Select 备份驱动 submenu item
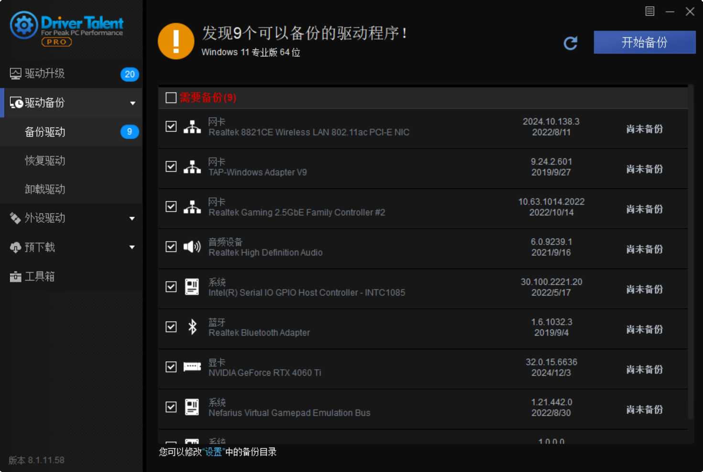The image size is (703, 472). click(71, 132)
